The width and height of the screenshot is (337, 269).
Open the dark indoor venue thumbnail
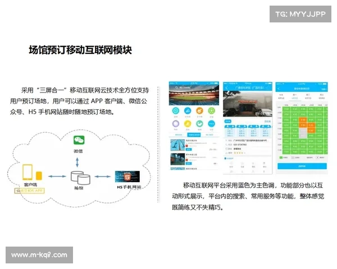pos(177,159)
